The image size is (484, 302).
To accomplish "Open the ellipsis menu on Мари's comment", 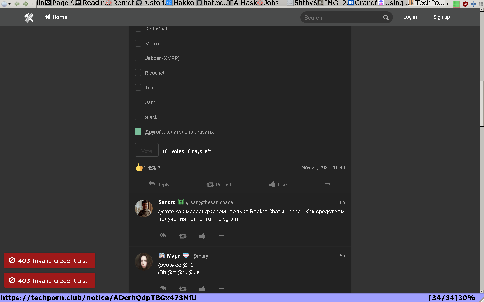I will pyautogui.click(x=222, y=288).
